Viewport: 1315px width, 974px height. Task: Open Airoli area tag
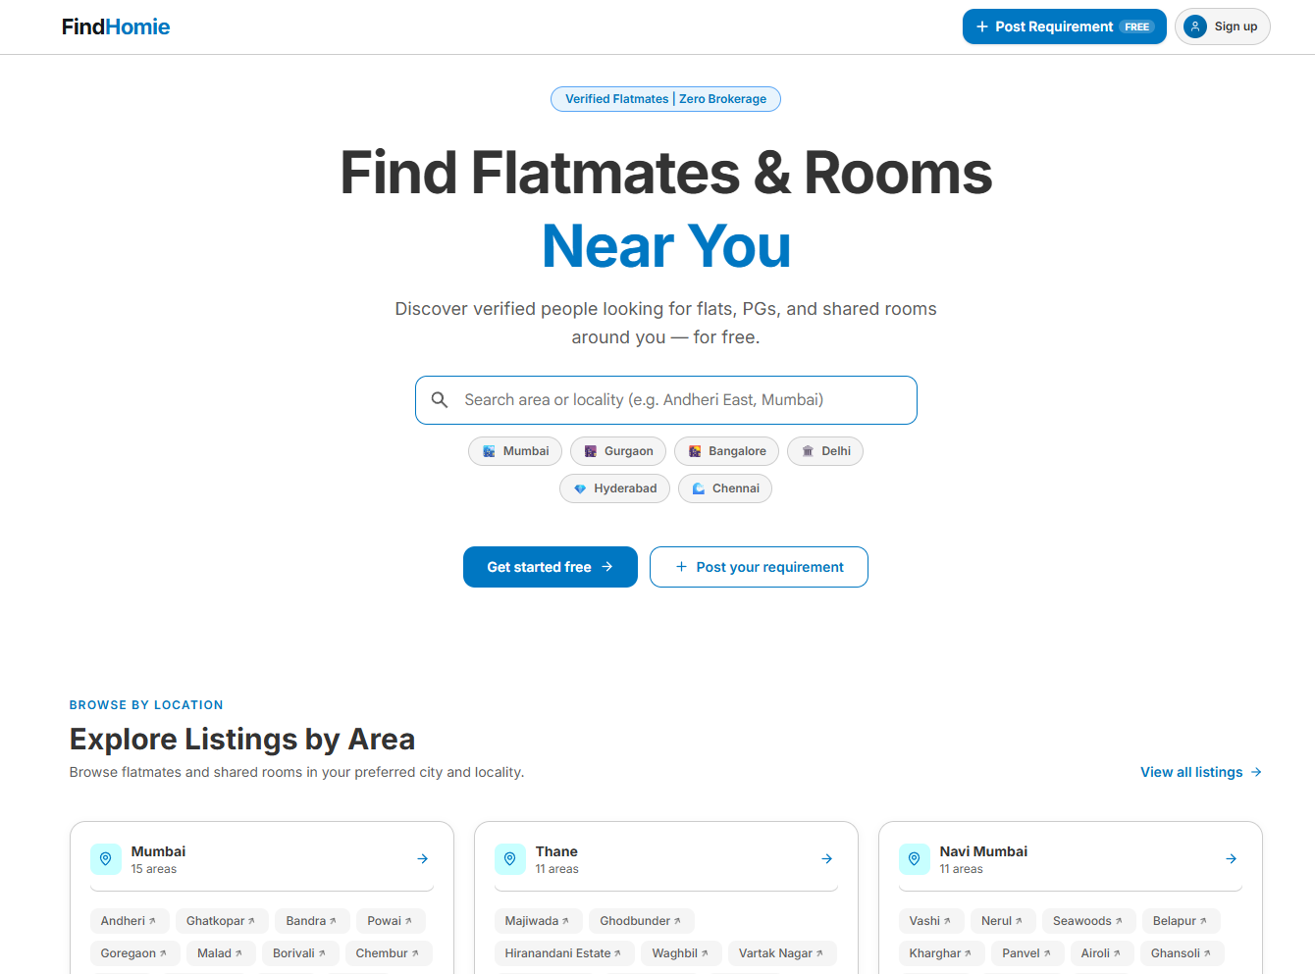[x=1101, y=953]
